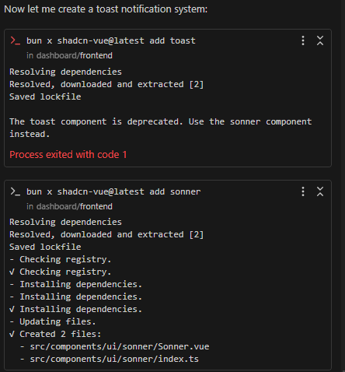
Task: Click the dashboard/frontend path under sonner command
Action: 75,206
